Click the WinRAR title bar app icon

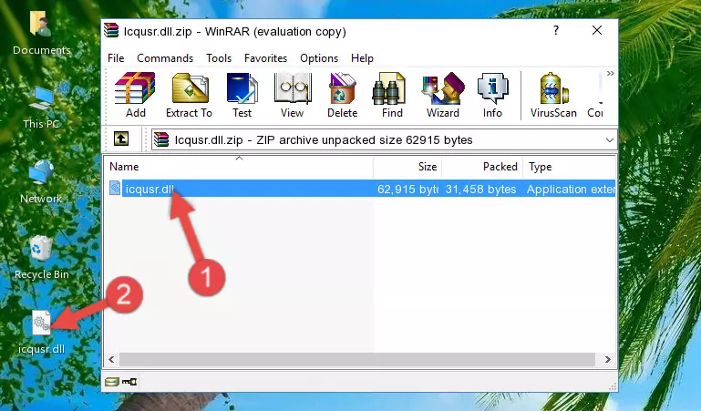(111, 31)
